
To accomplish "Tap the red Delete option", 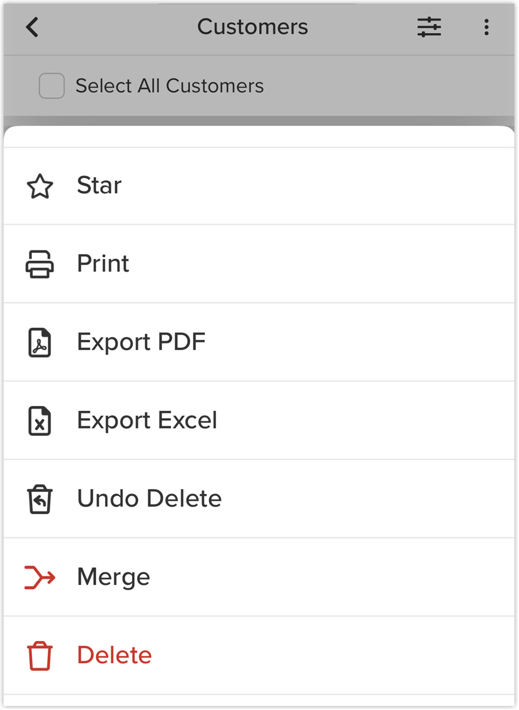I will (x=259, y=656).
